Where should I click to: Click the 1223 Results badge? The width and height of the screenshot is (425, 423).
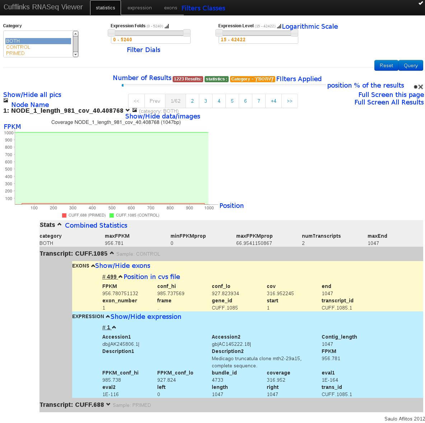188,79
